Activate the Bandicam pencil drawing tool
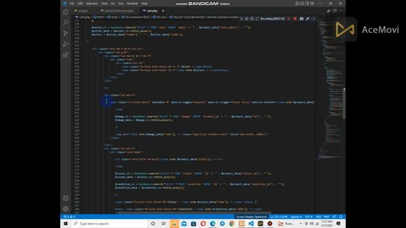Image resolution: width=406 pixels, height=228 pixels. [308, 18]
